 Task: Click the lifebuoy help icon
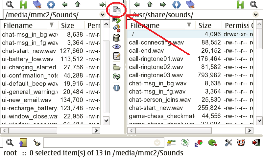click(x=242, y=143)
